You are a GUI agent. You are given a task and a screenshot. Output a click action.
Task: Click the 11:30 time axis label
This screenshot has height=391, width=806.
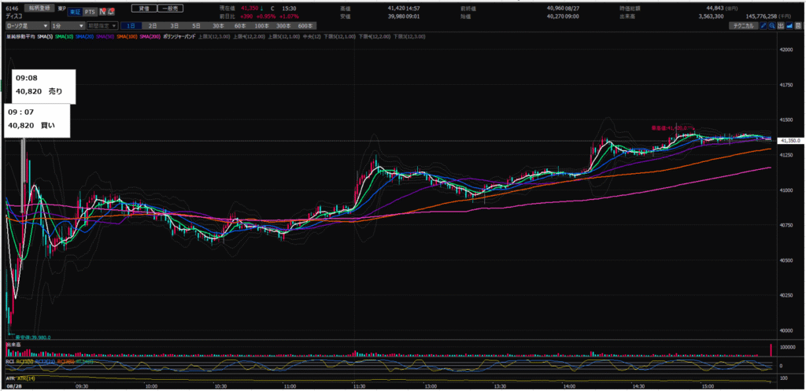tap(359, 386)
